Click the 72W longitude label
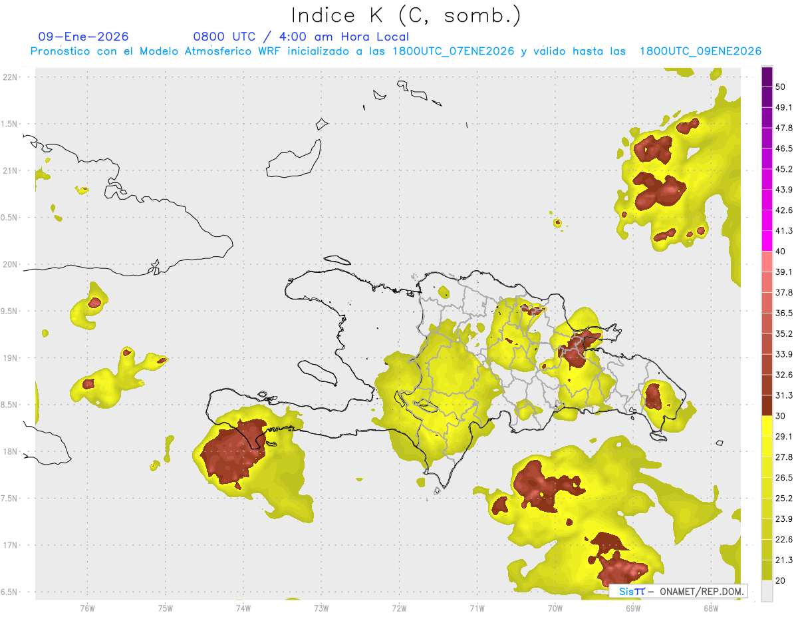 [x=399, y=608]
